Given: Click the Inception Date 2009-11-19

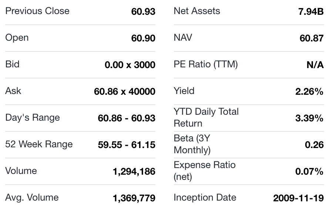Looking at the screenshot, I should click(x=298, y=198).
